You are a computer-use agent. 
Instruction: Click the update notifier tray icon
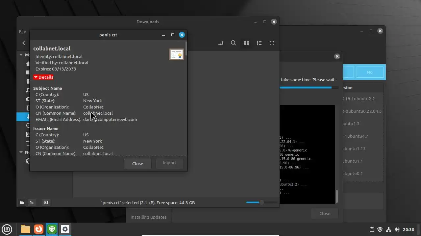(x=372, y=230)
